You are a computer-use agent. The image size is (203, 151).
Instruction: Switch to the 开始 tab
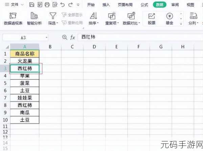[x=91, y=5]
